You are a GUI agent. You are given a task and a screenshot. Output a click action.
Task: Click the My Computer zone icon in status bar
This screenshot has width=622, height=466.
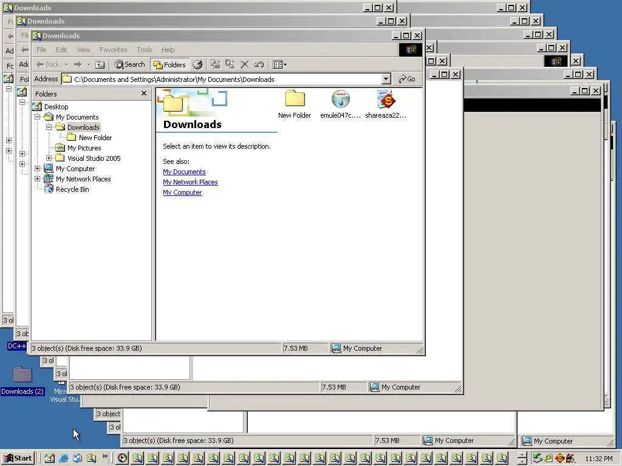336,348
